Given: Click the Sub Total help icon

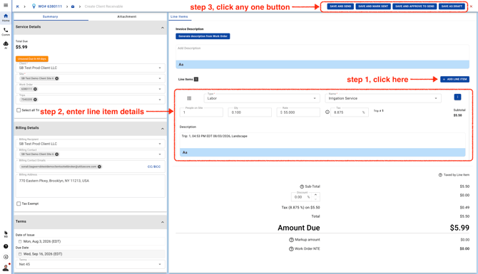Looking at the screenshot, I should click(302, 186).
